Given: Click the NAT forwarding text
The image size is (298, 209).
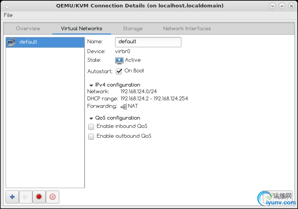Looking at the screenshot, I should [133, 106].
